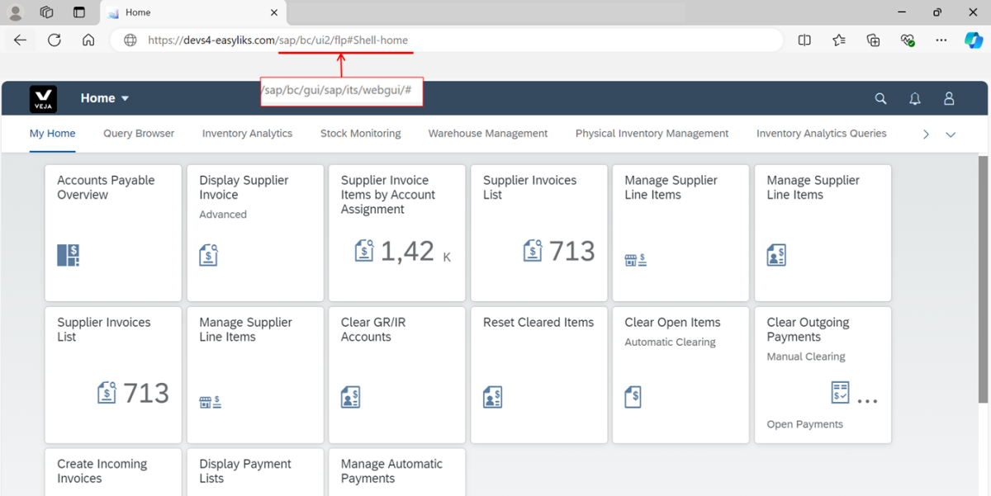Screen dimensions: 991x496
Task: Click inside the browser address bar
Action: pyautogui.click(x=454, y=40)
